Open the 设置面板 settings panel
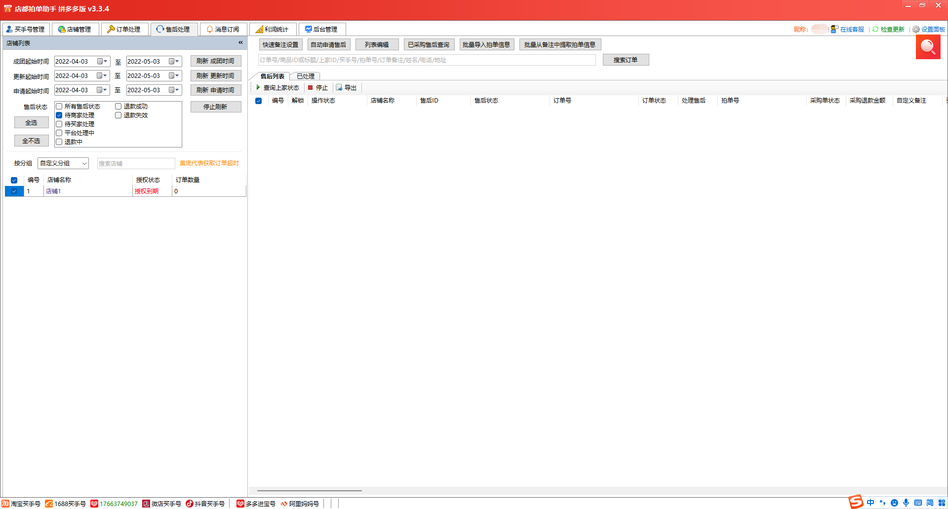Screen dimensions: 948x509 point(929,29)
